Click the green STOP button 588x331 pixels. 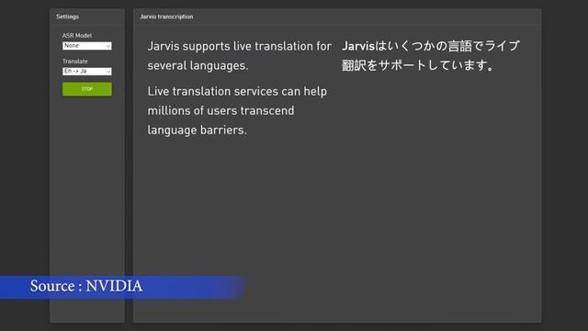[87, 89]
